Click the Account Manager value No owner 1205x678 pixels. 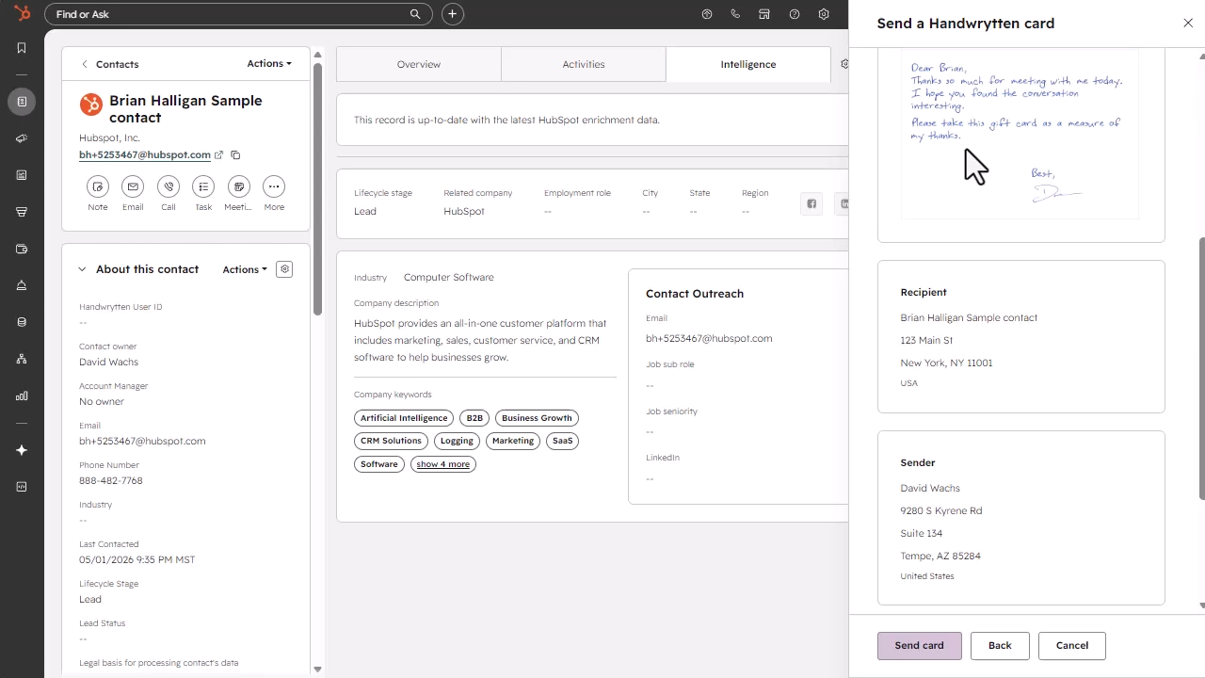point(102,401)
